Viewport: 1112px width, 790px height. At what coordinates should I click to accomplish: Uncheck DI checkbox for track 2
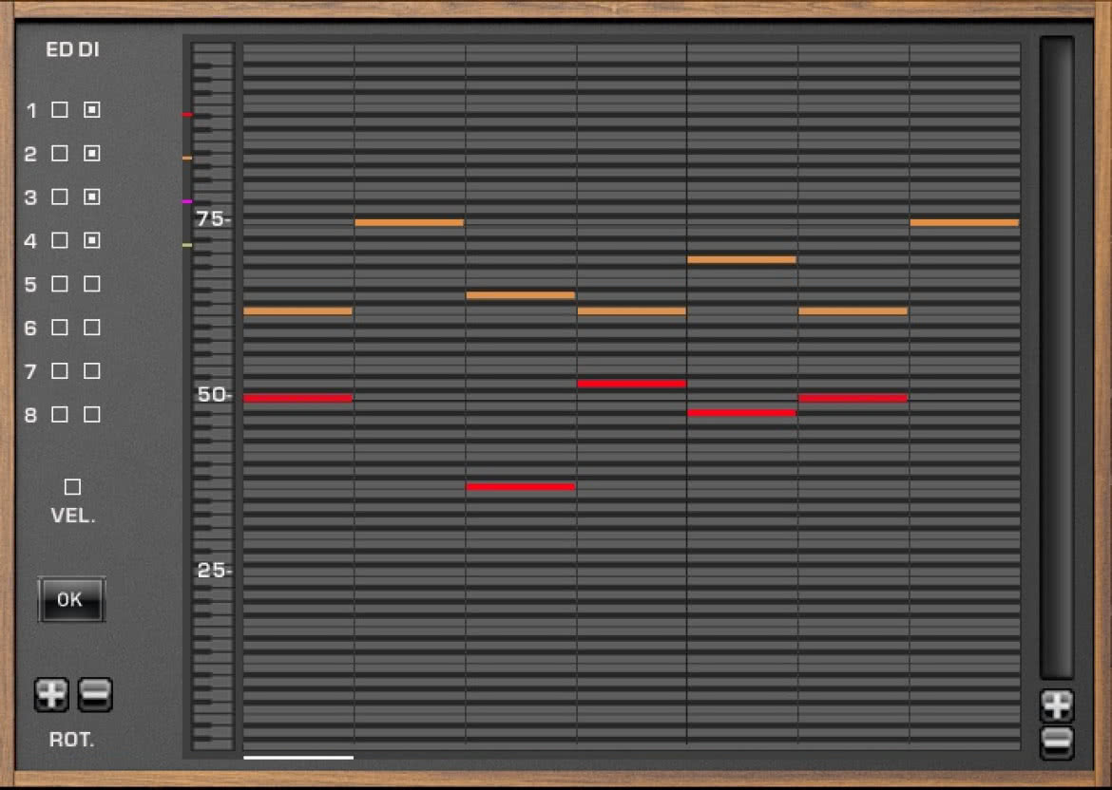(x=91, y=153)
